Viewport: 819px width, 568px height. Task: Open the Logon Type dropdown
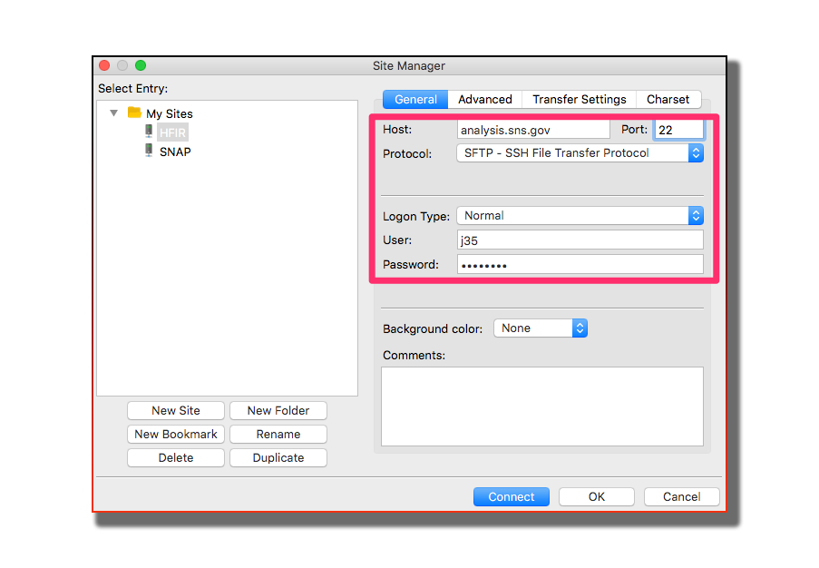(x=696, y=215)
